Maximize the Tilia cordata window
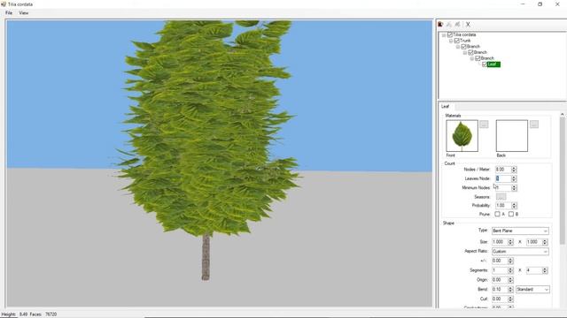The image size is (567, 318). pos(540,4)
